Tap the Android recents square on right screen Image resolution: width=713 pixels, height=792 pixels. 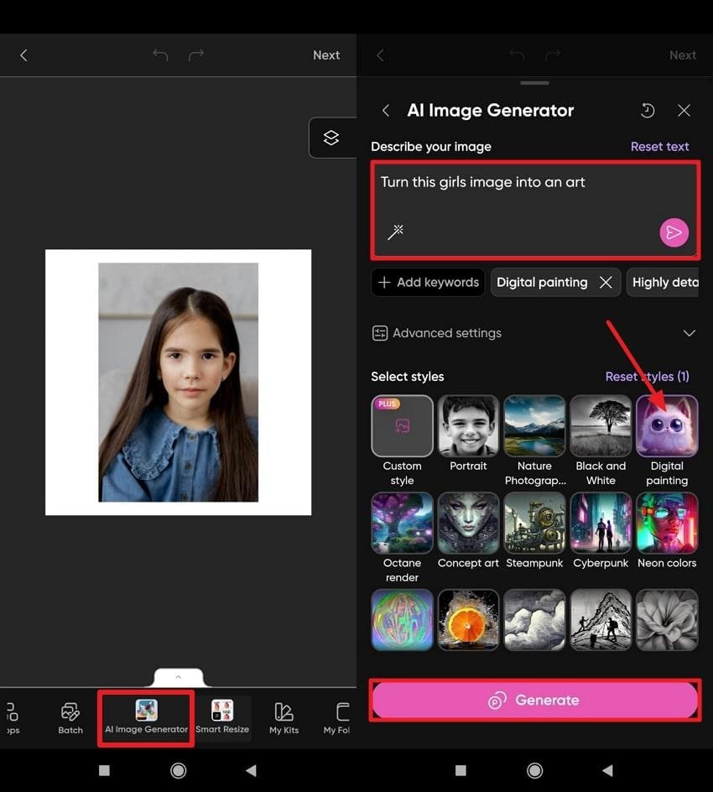click(x=461, y=770)
